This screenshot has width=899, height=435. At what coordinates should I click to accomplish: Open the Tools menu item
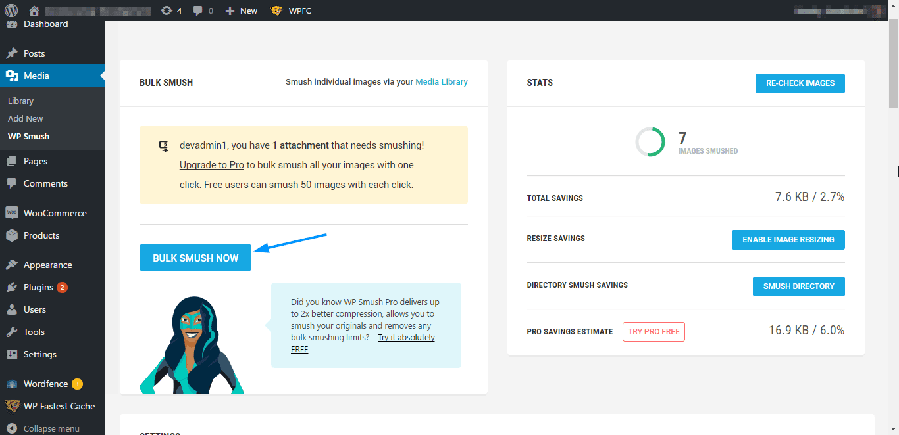pyautogui.click(x=53, y=332)
